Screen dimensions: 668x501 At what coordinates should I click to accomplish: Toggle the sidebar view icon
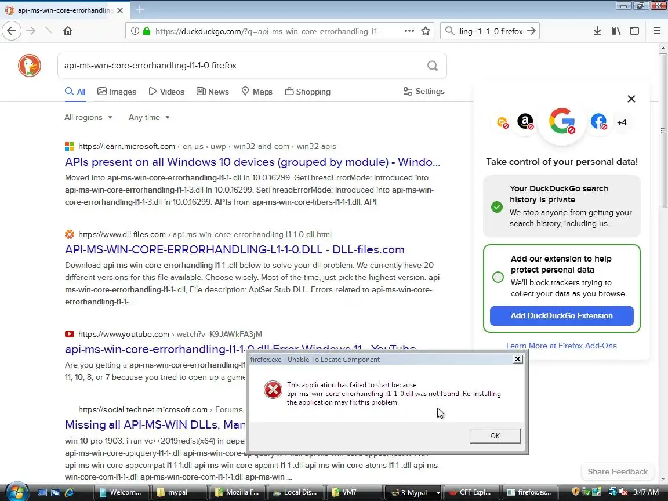[x=634, y=31]
